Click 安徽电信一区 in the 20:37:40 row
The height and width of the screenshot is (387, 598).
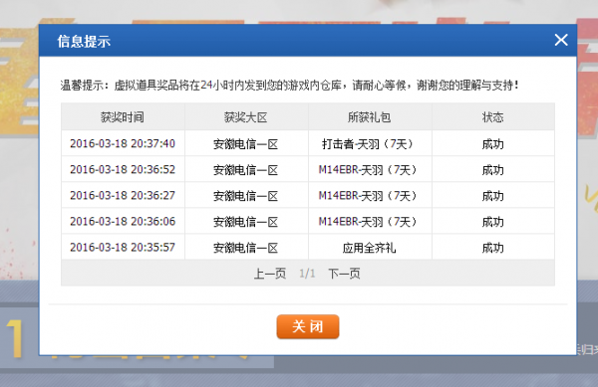245,144
